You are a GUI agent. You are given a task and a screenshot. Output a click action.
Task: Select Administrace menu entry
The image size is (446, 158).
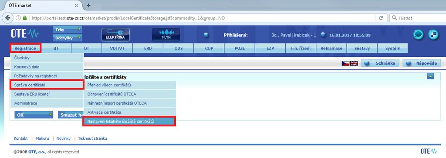coord(47,103)
